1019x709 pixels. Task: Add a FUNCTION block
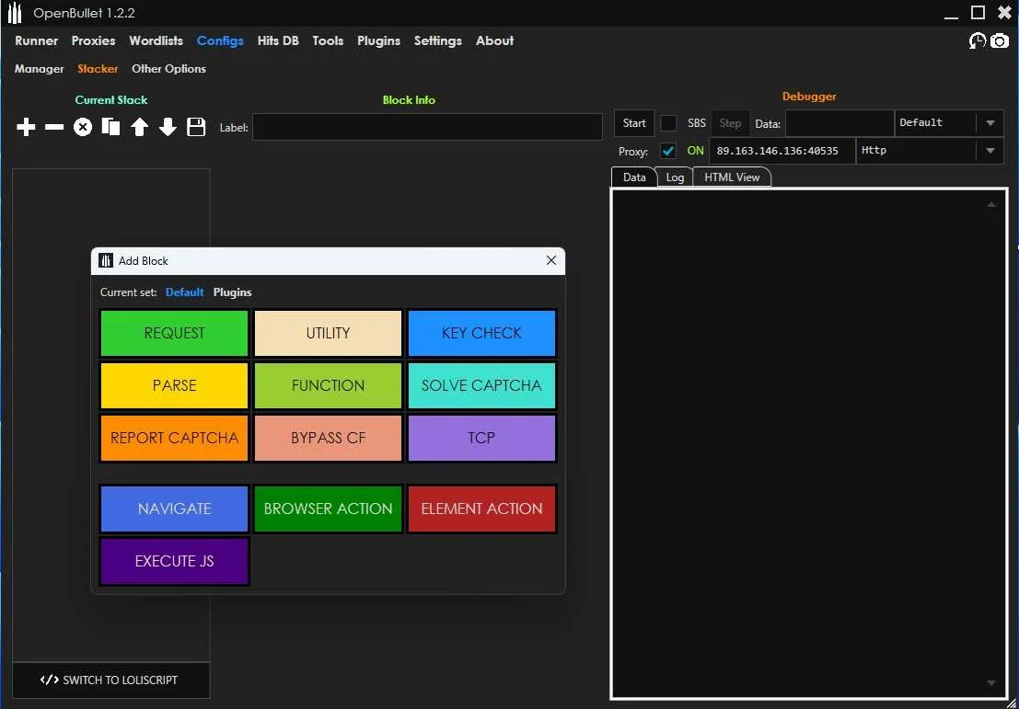pyautogui.click(x=329, y=385)
